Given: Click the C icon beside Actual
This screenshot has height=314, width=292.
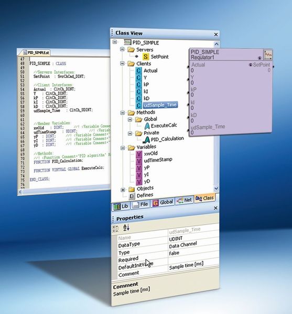Looking at the screenshot, I should coord(138,71).
